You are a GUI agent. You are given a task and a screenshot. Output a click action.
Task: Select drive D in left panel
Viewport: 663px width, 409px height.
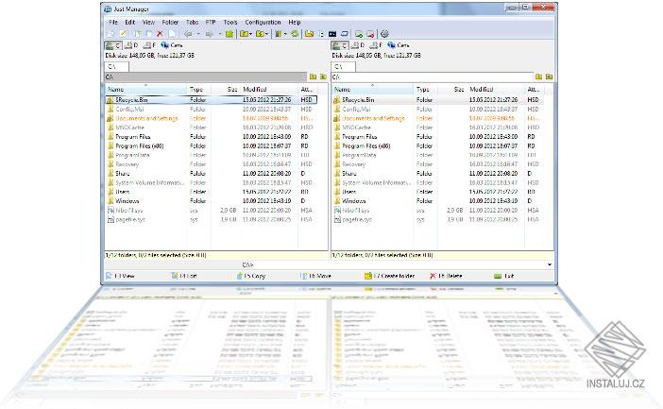[x=131, y=44]
